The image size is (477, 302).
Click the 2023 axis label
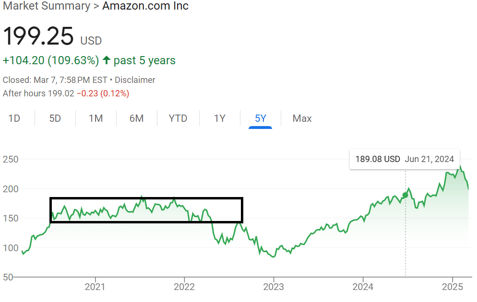pos(274,287)
